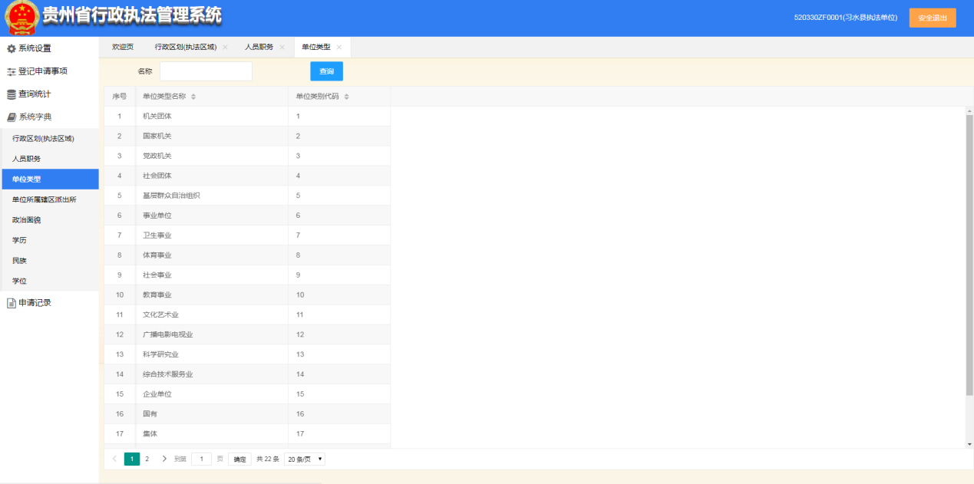
Task: Click the national emblem logo icon
Action: 21,18
